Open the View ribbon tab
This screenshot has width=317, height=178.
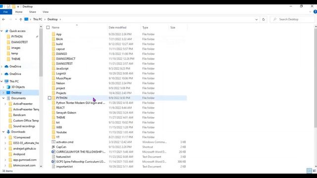click(46, 12)
